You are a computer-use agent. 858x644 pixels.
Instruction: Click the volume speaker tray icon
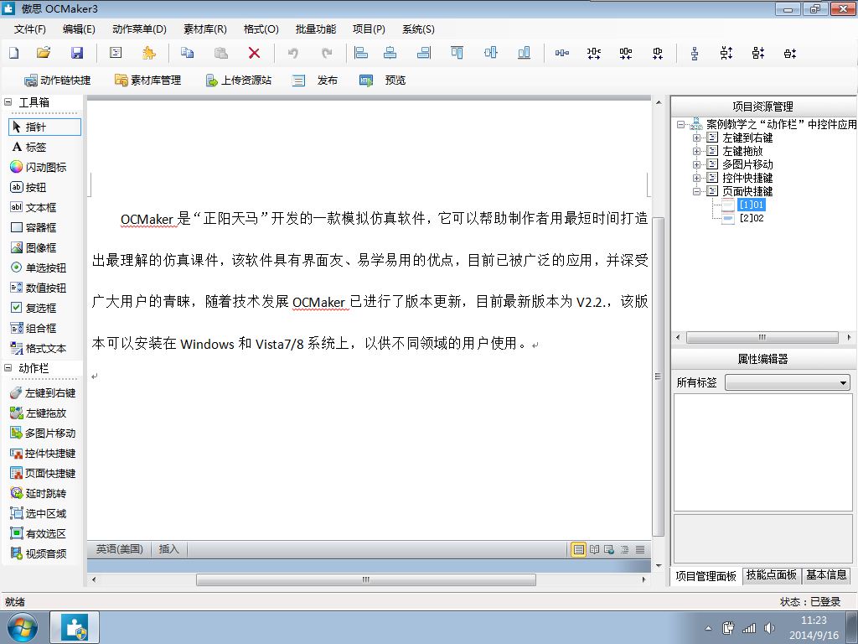769,628
